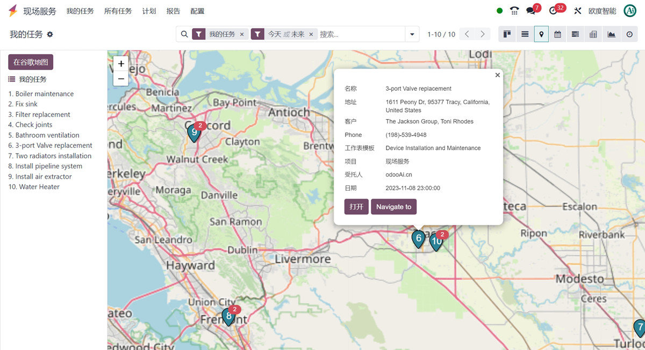Click the Navigate to button
This screenshot has height=350, width=645.
[393, 207]
